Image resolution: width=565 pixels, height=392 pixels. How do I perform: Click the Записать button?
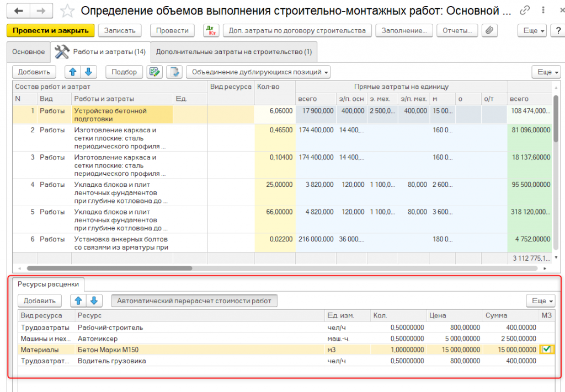(120, 31)
